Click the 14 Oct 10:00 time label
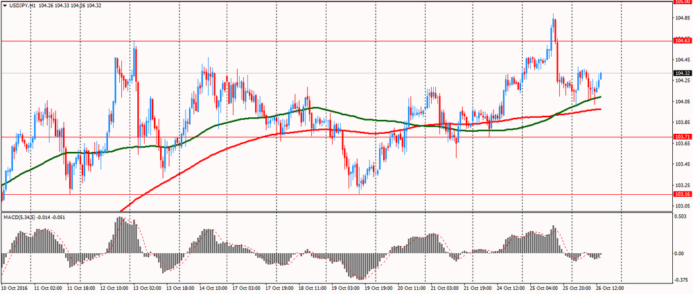The image size is (693, 294). 214,288
